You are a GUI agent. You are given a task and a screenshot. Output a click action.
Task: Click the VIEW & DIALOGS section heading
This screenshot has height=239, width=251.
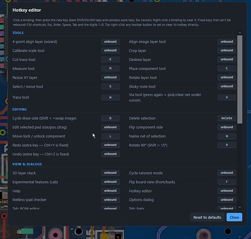coord(27,164)
